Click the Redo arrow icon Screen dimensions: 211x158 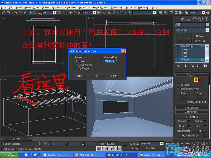point(9,13)
